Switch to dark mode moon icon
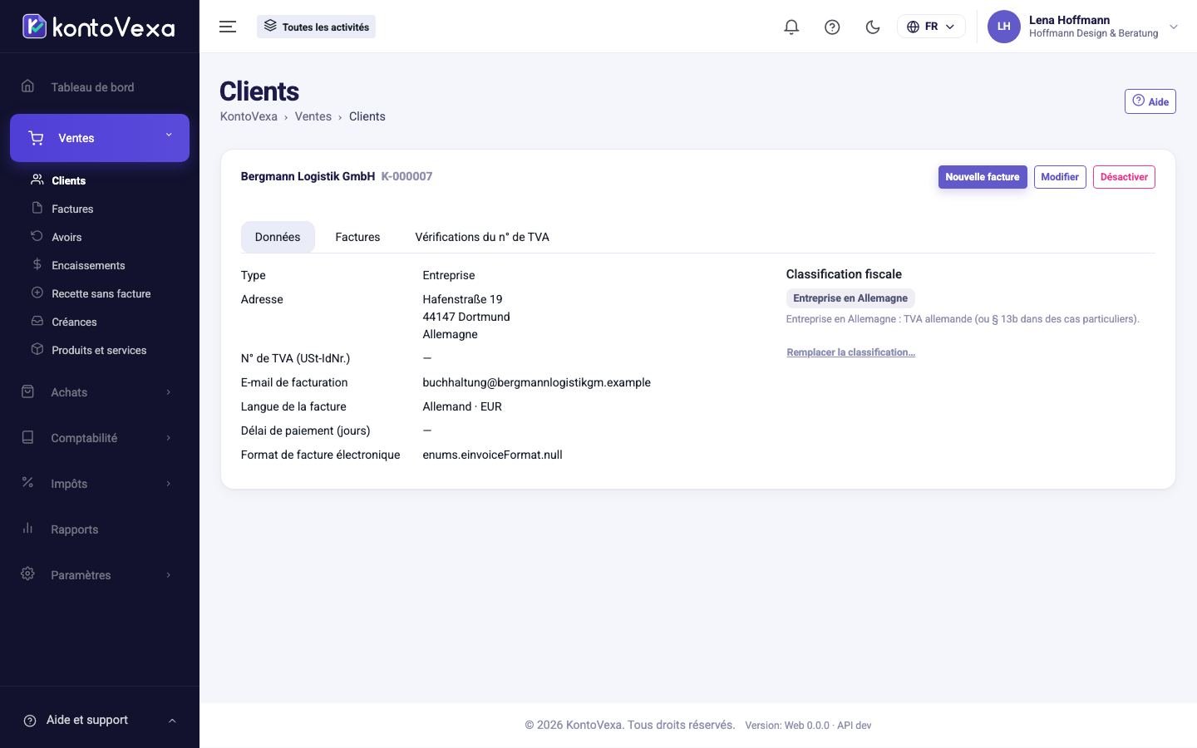This screenshot has width=1197, height=748. 873,27
